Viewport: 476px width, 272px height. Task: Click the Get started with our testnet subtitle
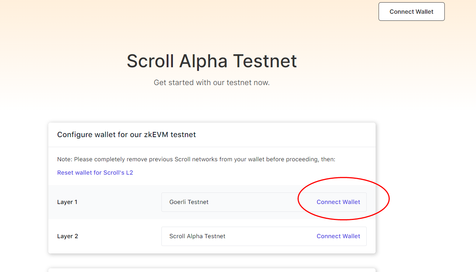tap(212, 82)
